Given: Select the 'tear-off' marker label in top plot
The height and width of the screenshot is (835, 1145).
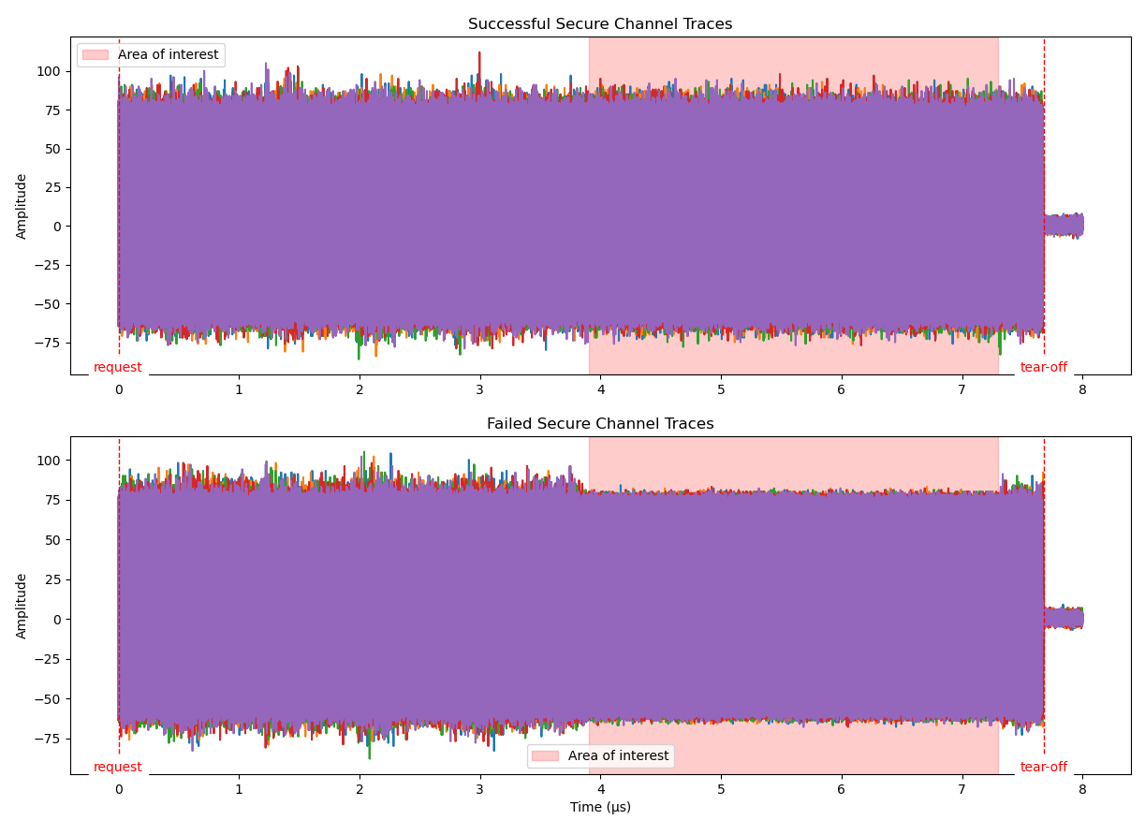Looking at the screenshot, I should pos(1043,368).
